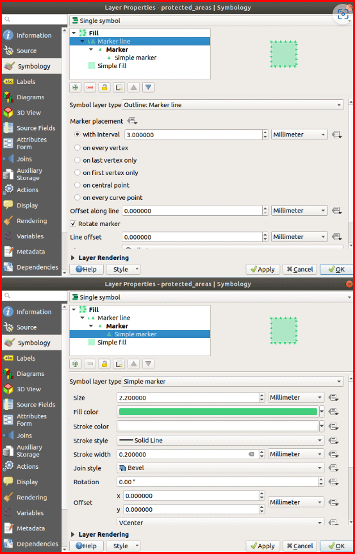Screen dimensions: 355x554
Task: Click the lock layer color icon in upper dialog
Action: [x=104, y=87]
